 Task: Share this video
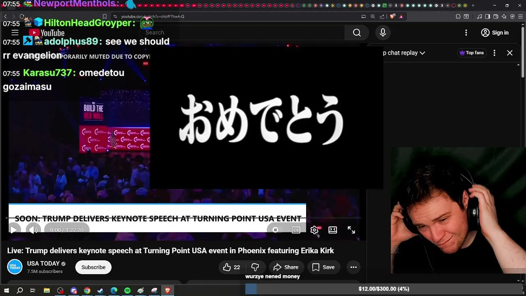click(x=286, y=267)
